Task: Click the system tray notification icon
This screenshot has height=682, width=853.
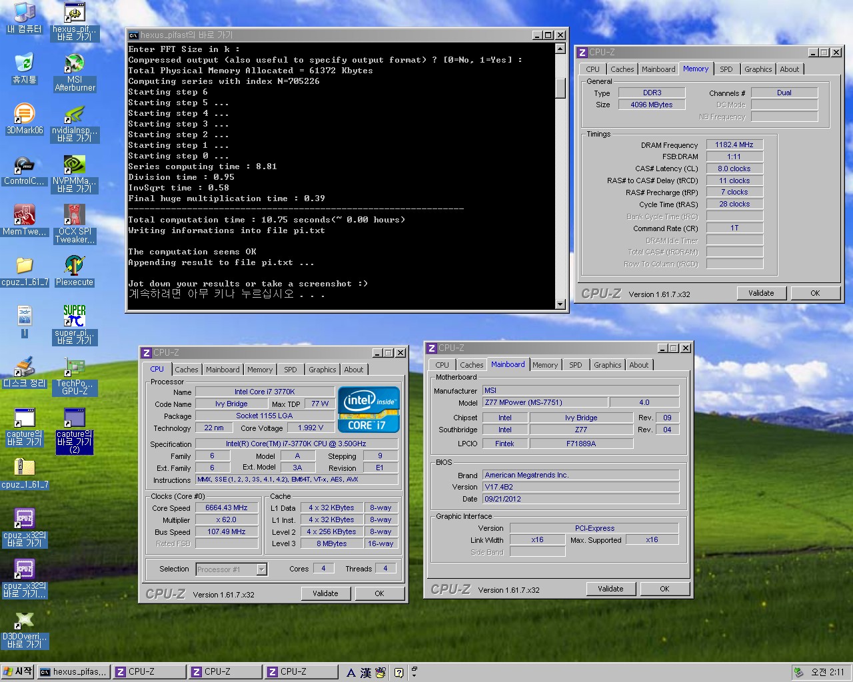Action: pos(798,673)
